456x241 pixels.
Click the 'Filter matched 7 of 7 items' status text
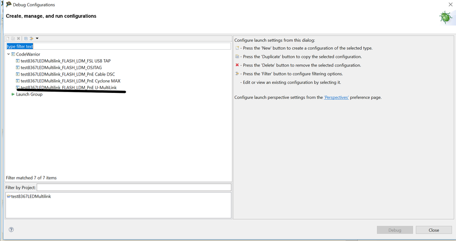coord(31,178)
